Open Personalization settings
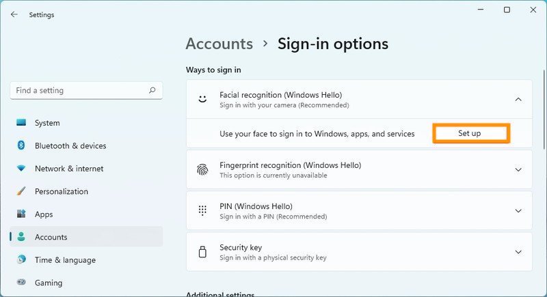 (x=86, y=191)
